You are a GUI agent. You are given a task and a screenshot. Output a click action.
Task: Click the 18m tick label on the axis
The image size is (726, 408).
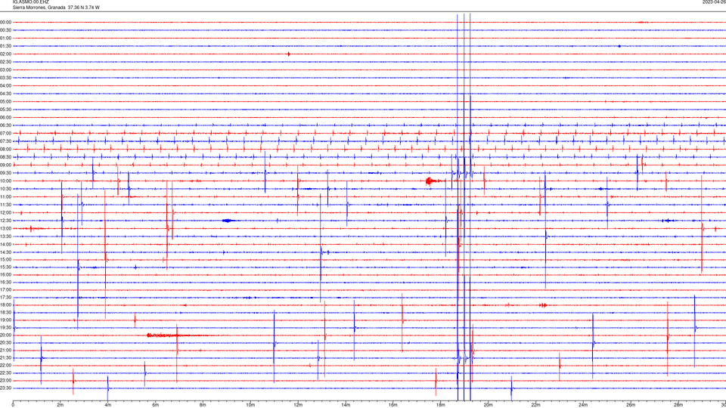tap(440, 405)
